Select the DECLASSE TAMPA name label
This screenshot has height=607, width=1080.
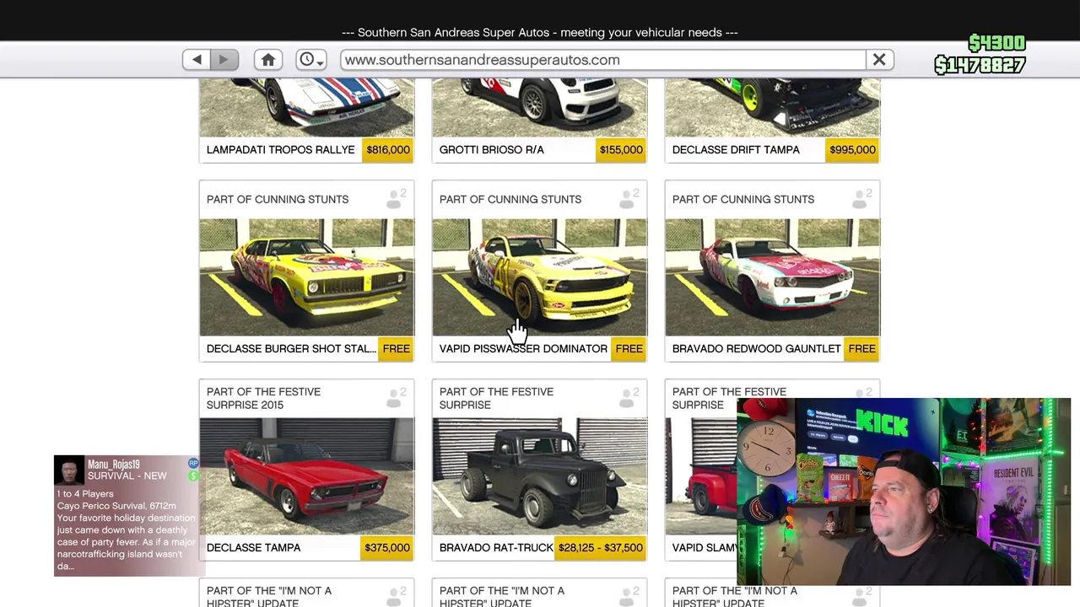coord(253,548)
